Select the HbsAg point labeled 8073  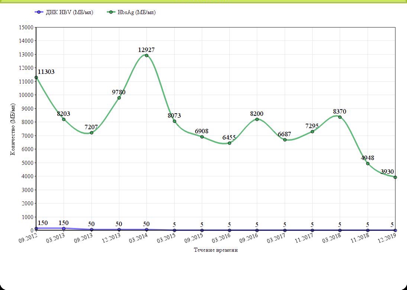(174, 121)
